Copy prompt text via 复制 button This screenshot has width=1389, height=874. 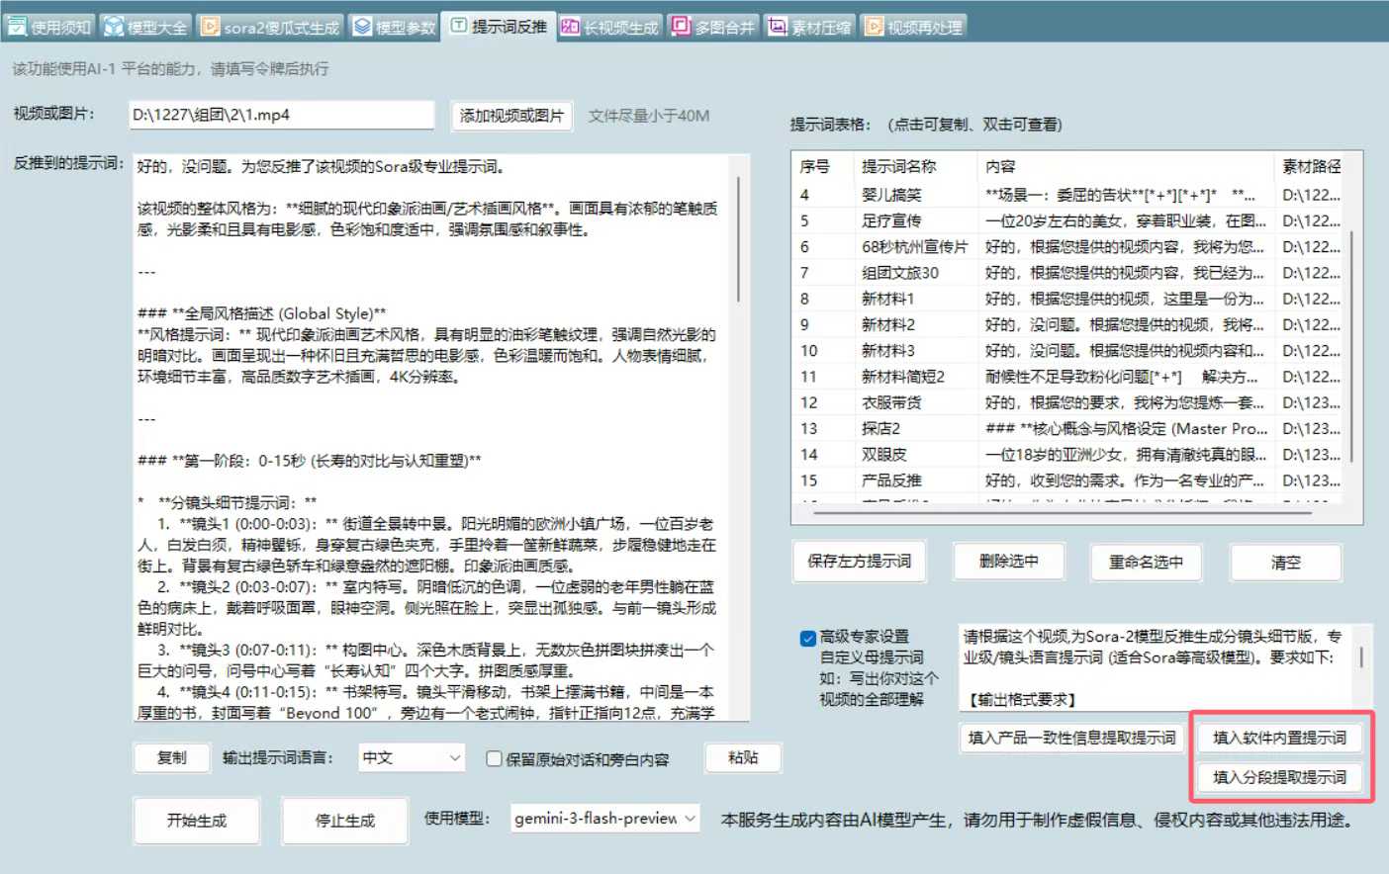pos(171,757)
